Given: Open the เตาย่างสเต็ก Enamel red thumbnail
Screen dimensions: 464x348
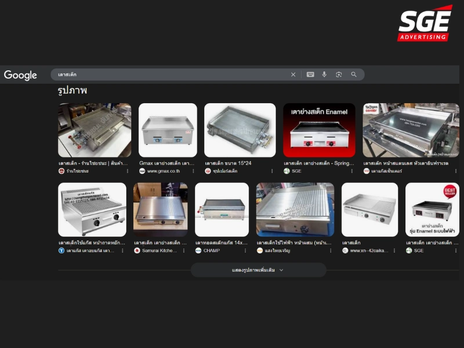Looking at the screenshot, I should point(320,130).
